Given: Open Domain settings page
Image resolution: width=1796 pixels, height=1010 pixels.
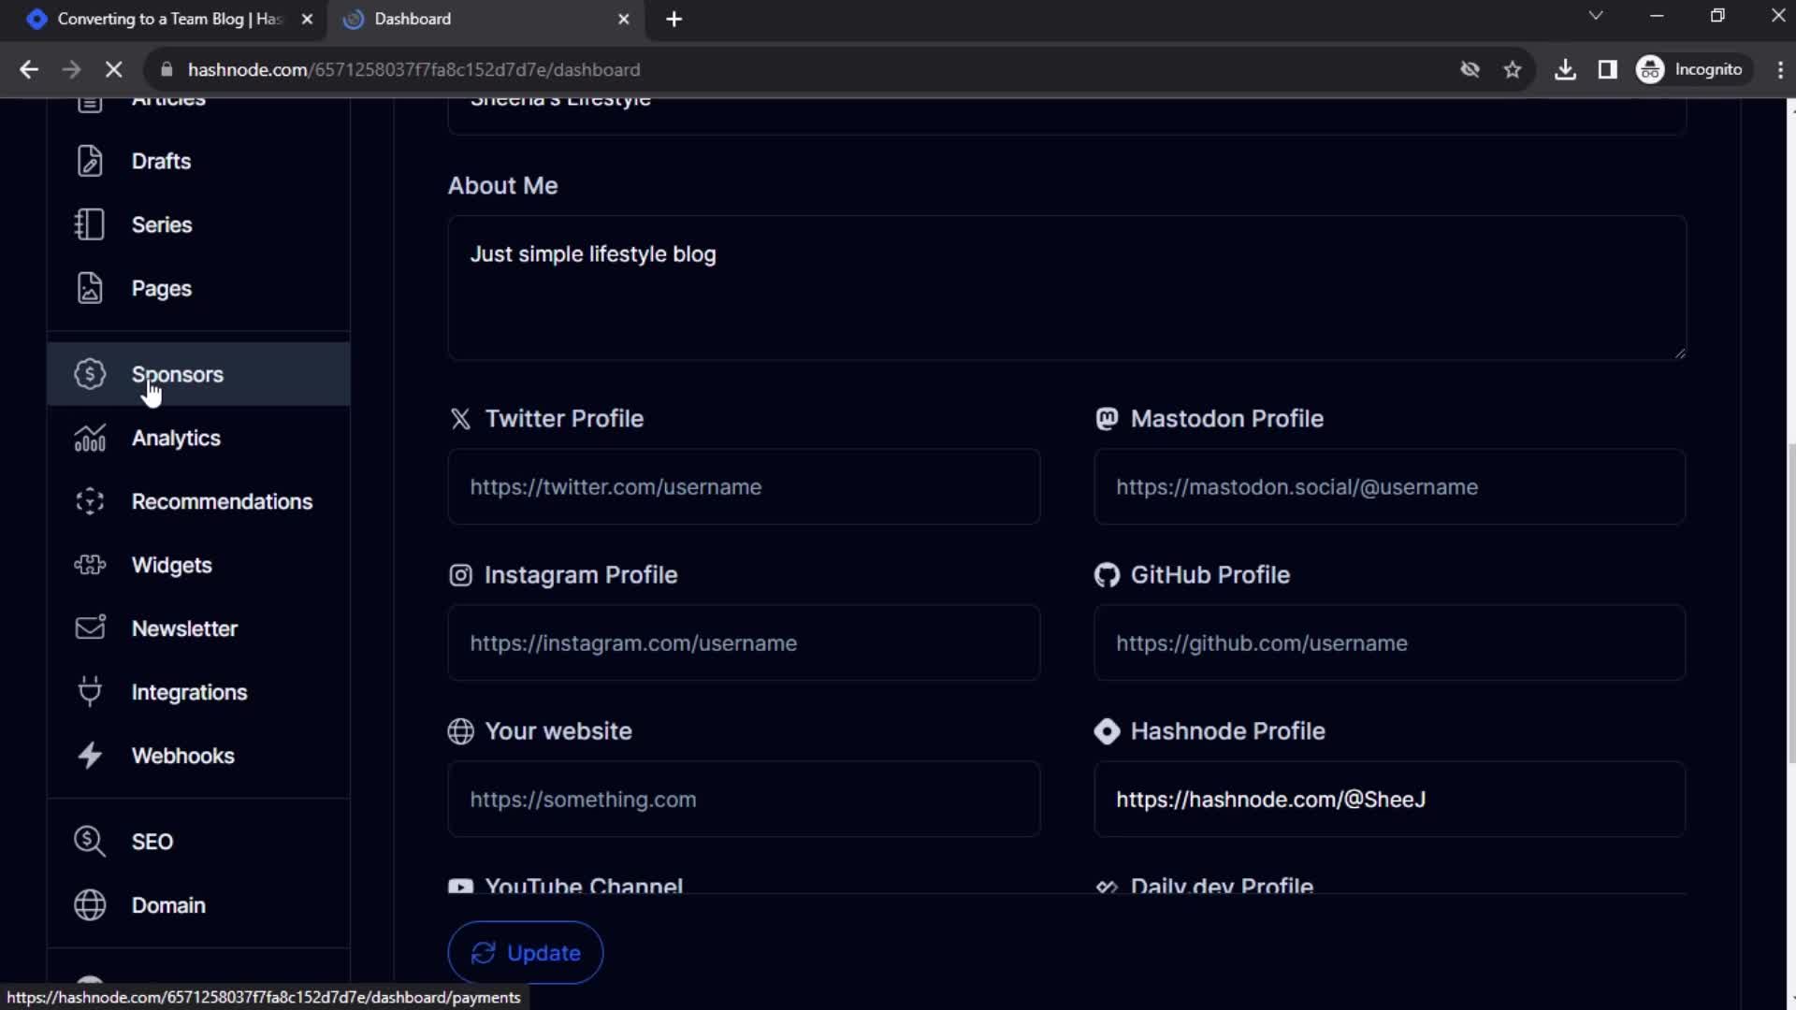Looking at the screenshot, I should pos(167,905).
